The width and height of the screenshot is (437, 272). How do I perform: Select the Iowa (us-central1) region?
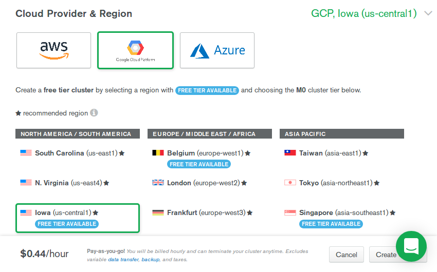click(x=77, y=218)
